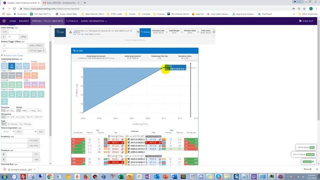
Task: Open SPREADS / TOUCH BRACKETS page
Action: pos(47,21)
